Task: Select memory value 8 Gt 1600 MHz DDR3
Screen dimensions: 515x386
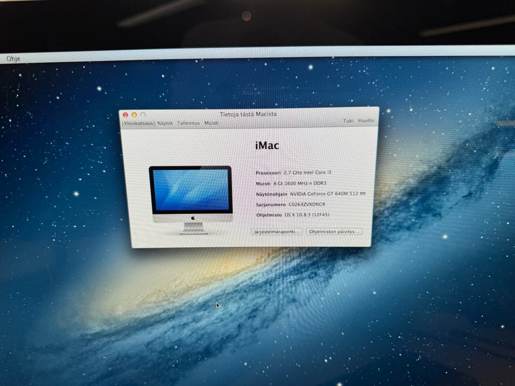Action: pyautogui.click(x=300, y=183)
